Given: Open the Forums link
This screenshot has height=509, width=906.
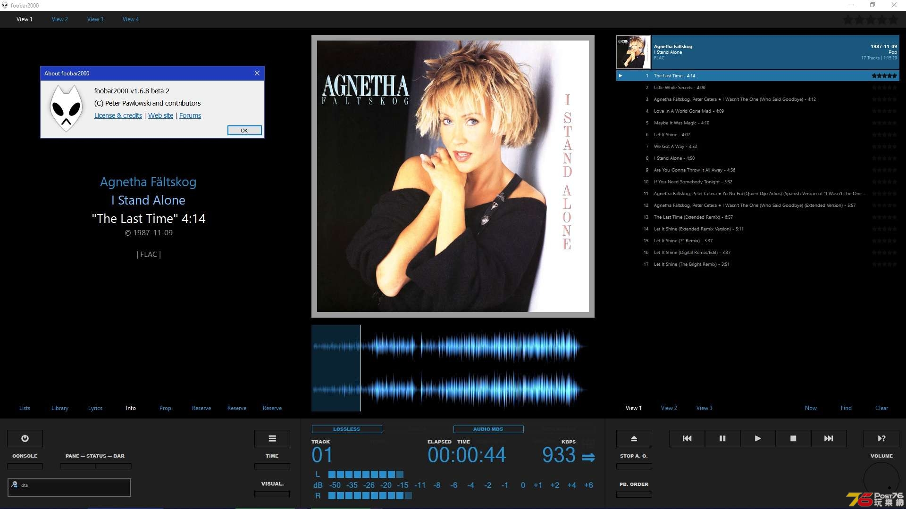Looking at the screenshot, I should click(190, 115).
